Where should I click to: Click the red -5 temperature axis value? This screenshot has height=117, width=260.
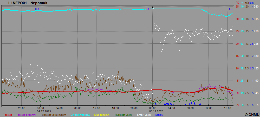coord(237,105)
